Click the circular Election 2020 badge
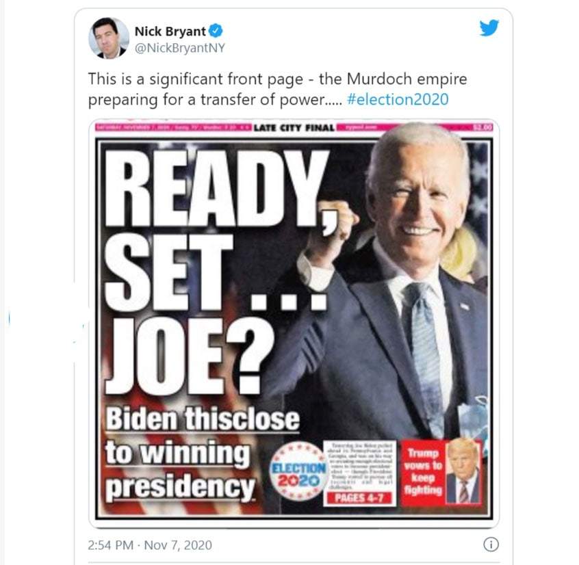 click(x=298, y=471)
